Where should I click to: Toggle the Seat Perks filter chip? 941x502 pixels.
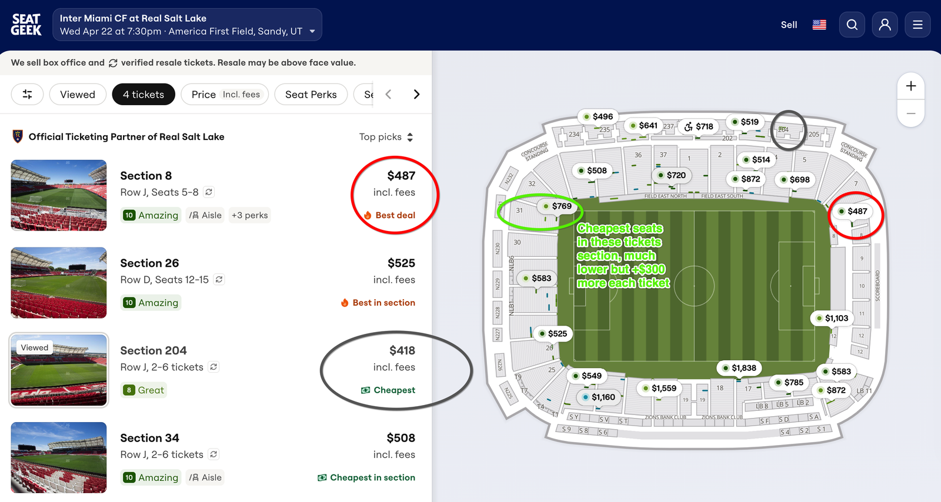pyautogui.click(x=311, y=94)
